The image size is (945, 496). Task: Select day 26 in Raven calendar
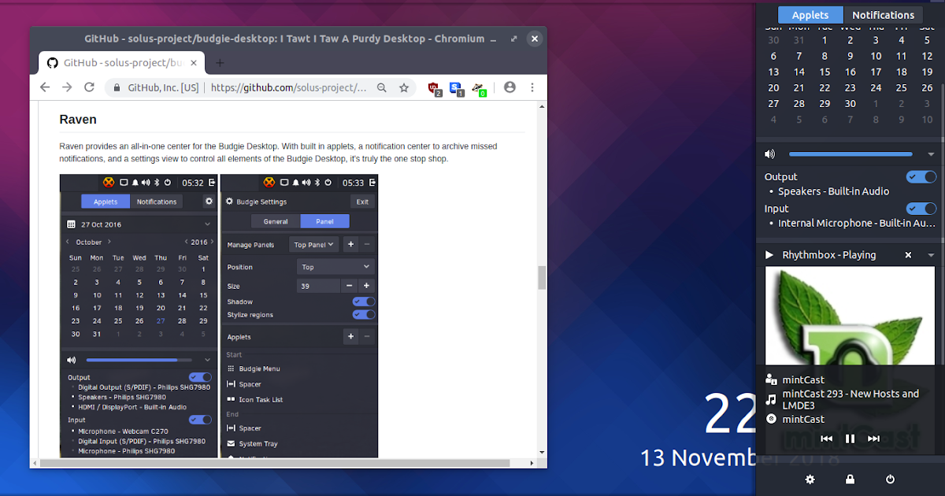pyautogui.click(x=927, y=88)
